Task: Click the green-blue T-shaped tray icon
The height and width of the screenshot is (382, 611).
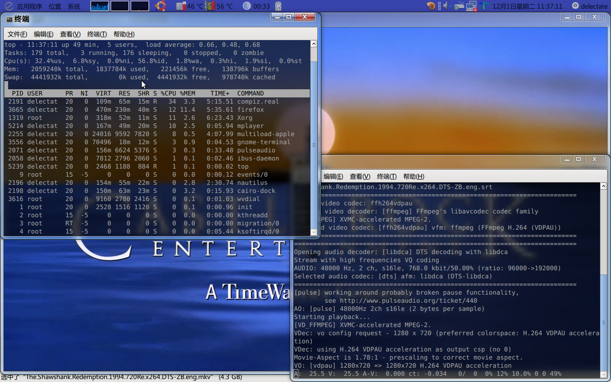Action: (485, 6)
